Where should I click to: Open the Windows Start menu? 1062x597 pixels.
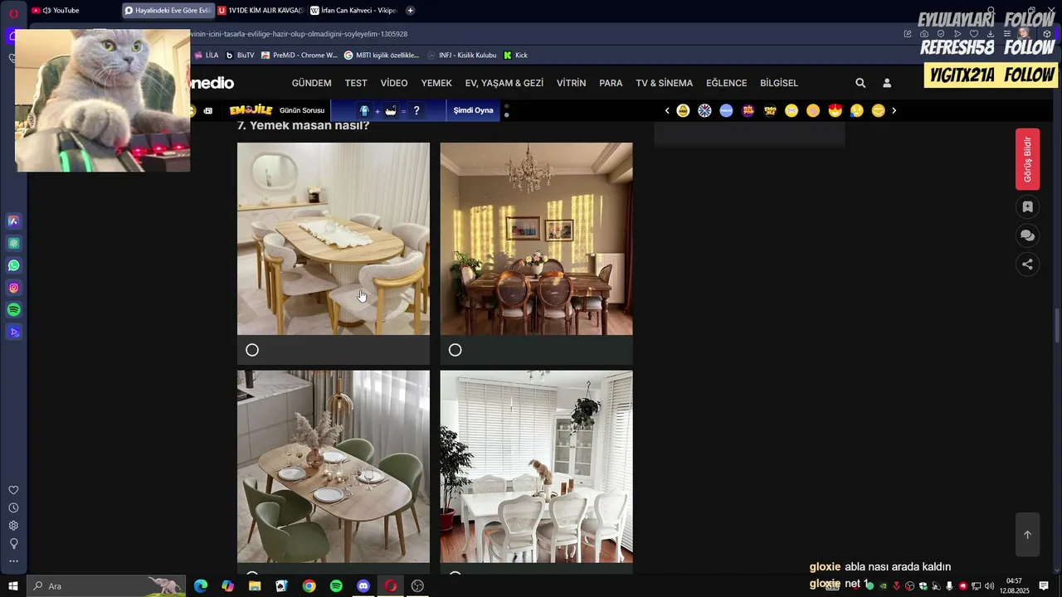point(13,586)
